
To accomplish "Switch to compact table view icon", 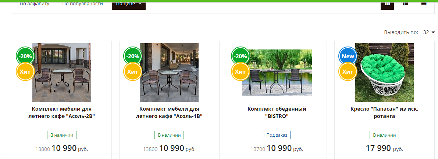I will pos(424,4).
